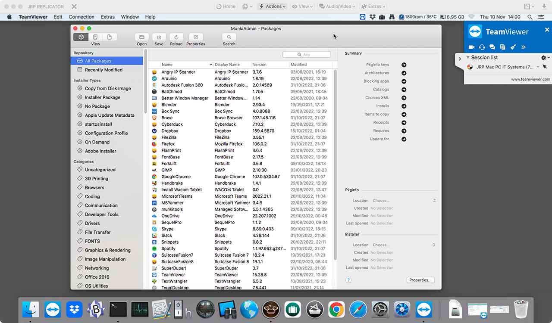This screenshot has width=552, height=323.
Task: Open Terminal from the Dock
Action: pyautogui.click(x=118, y=309)
